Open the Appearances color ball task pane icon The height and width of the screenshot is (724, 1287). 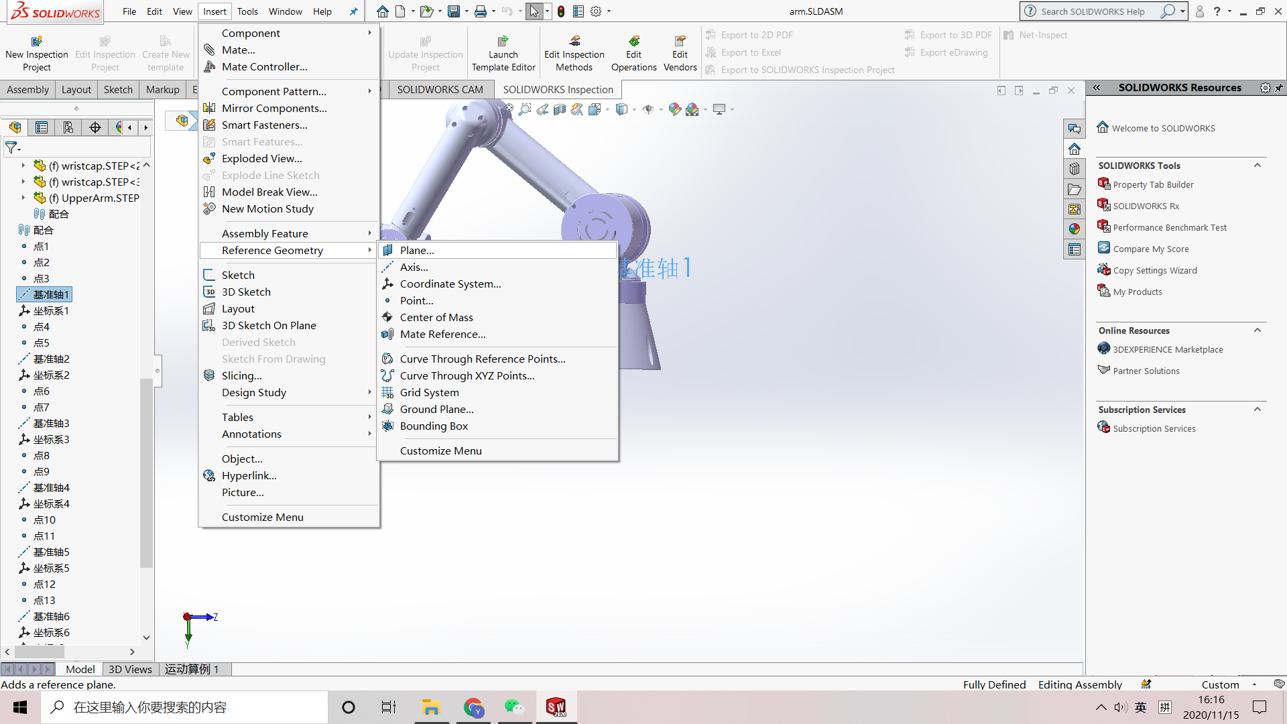1075,229
